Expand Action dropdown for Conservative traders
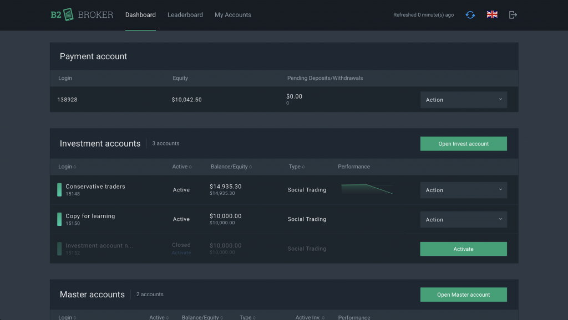 point(463,190)
